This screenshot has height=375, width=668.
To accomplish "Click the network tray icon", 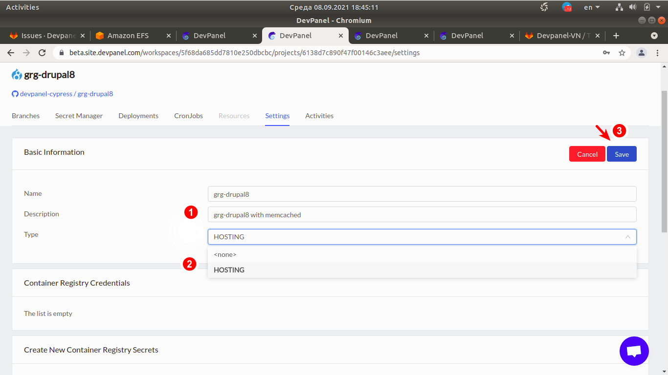I will [x=619, y=7].
